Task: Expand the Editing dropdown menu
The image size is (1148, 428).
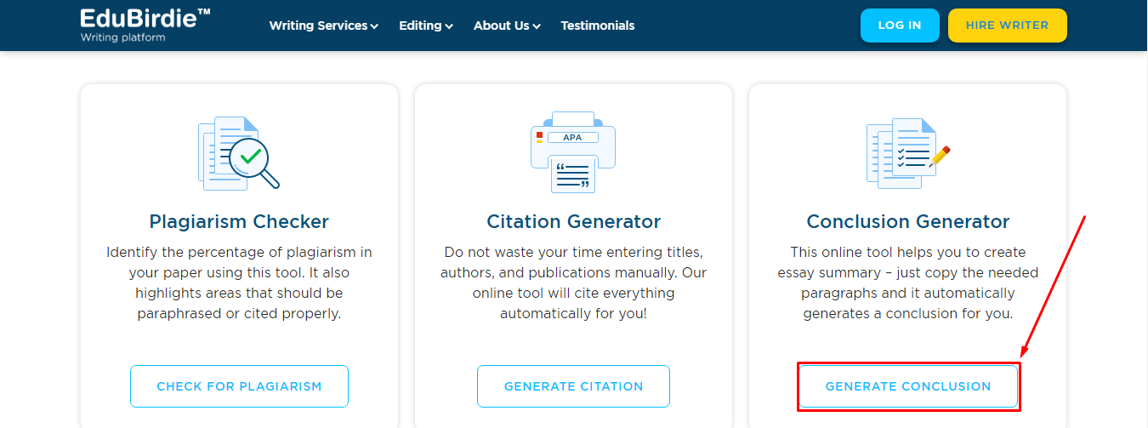Action: point(426,26)
